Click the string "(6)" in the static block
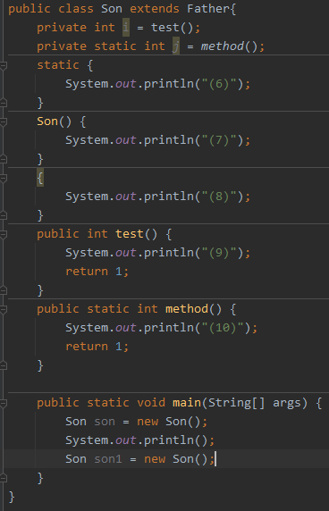The height and width of the screenshot is (511, 329). pos(219,84)
